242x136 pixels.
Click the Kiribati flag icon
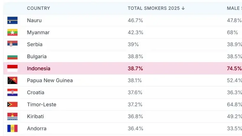tap(12, 116)
